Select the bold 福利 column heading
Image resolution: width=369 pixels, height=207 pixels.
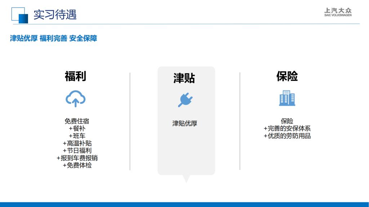75,76
